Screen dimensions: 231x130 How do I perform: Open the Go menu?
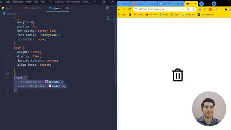pyautogui.click(x=36, y=2)
